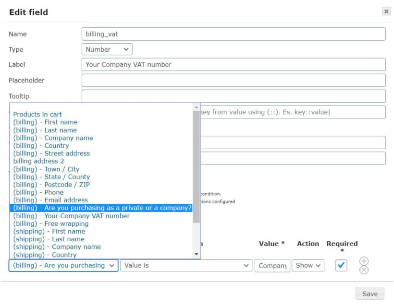Image resolution: width=394 pixels, height=305 pixels.
Task: Click the circled X to remove the condition
Action: [364, 270]
